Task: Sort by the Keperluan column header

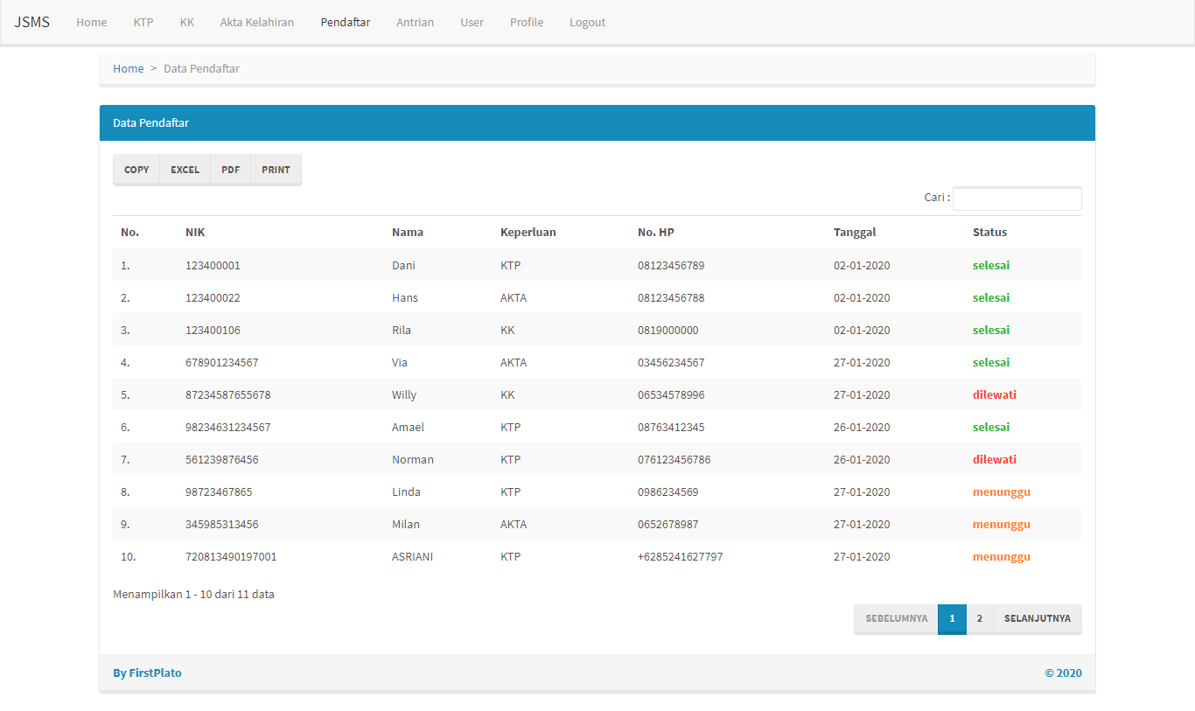Action: (528, 232)
